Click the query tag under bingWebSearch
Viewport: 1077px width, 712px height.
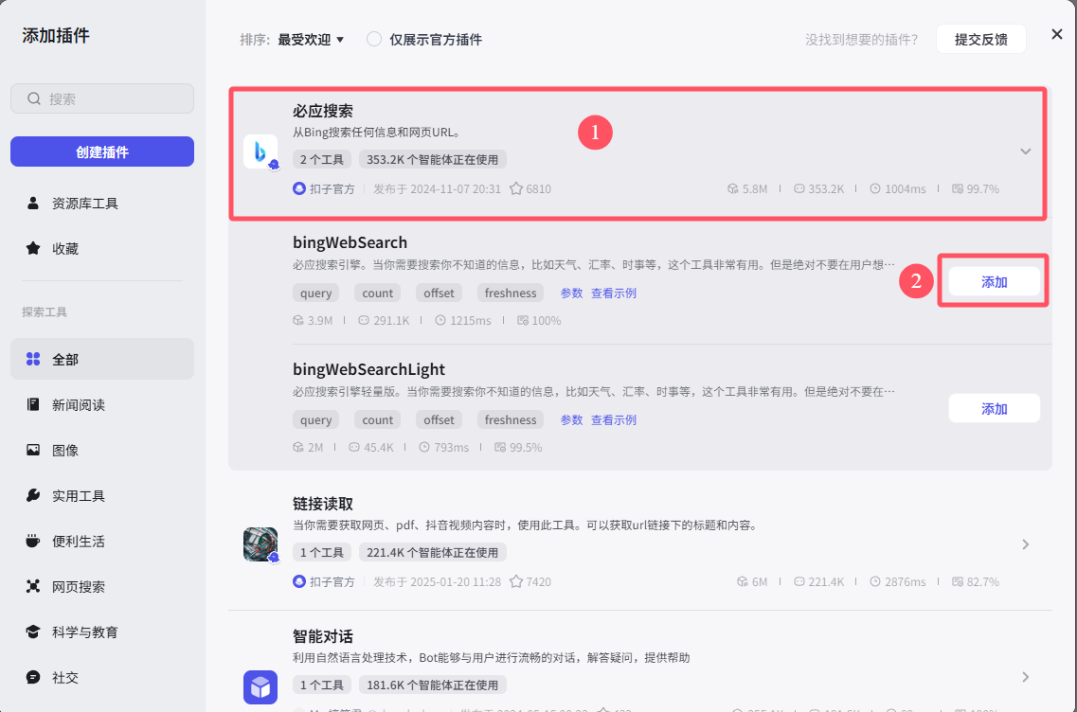pyautogui.click(x=316, y=294)
